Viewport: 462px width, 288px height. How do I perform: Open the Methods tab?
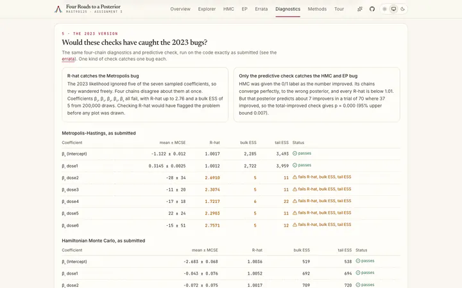[318, 9]
